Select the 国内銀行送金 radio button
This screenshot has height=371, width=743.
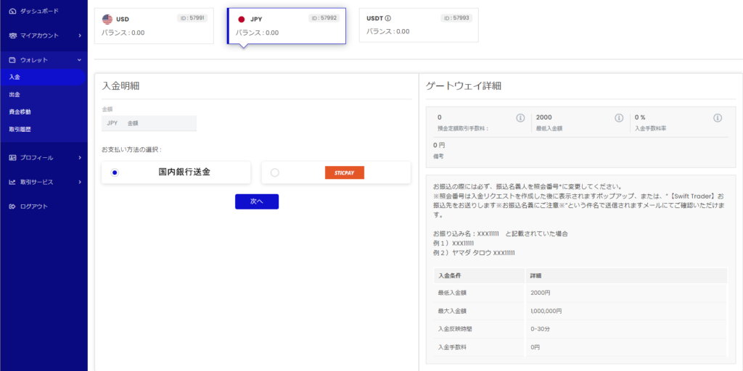pyautogui.click(x=115, y=172)
